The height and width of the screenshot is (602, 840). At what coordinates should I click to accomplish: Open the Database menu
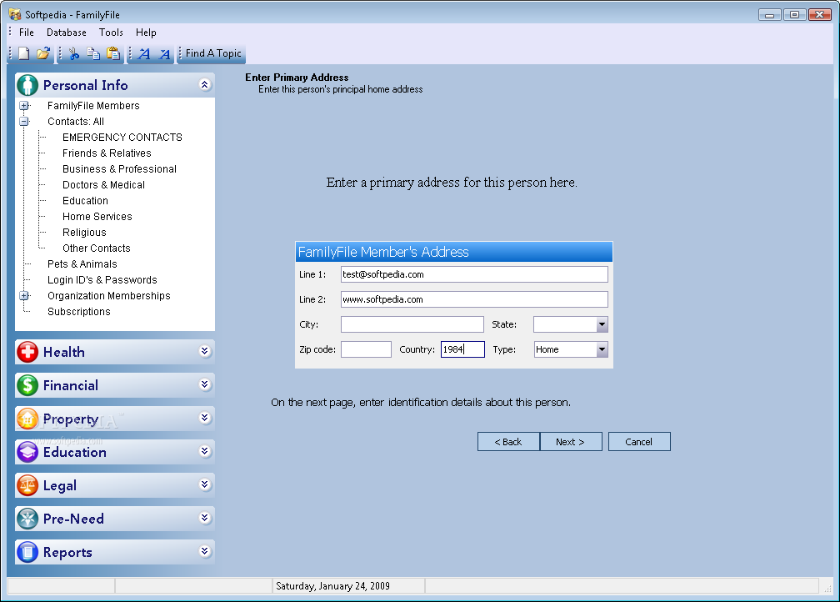tap(67, 33)
